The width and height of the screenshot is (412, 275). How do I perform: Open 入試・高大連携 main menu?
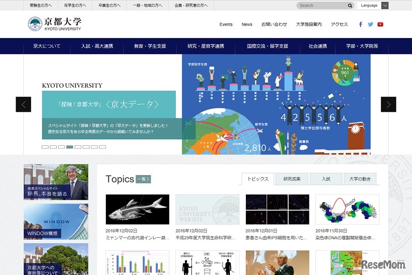97,46
